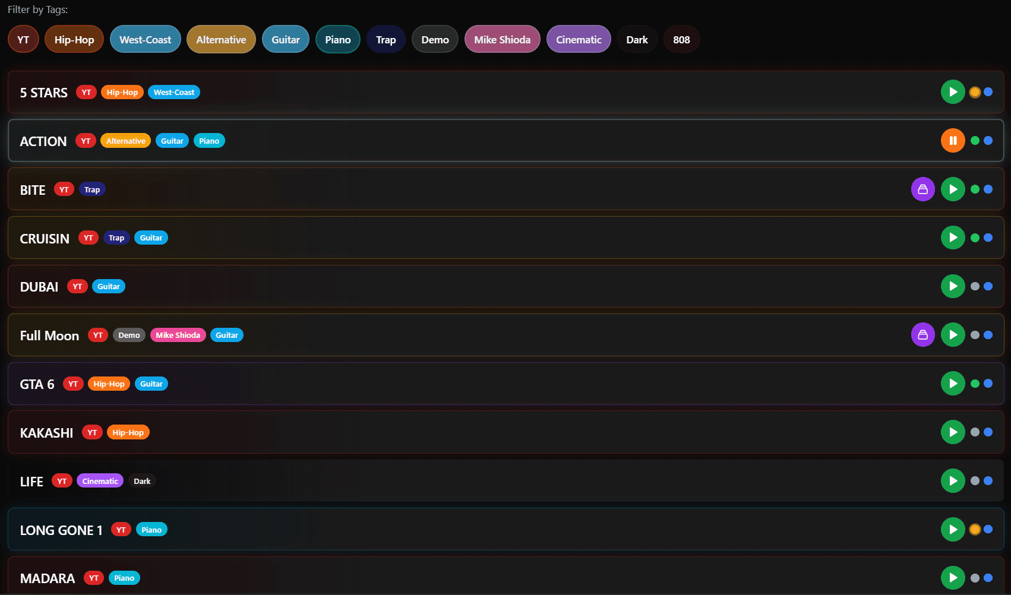The image size is (1011, 595).
Task: Click green status dot on ACTION row
Action: 975,141
